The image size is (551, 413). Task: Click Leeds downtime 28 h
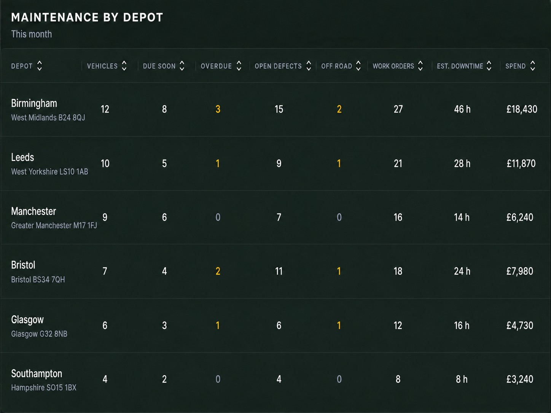462,164
